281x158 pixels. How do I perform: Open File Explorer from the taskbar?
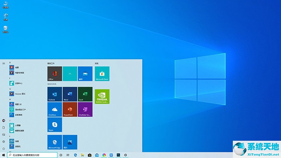(x=82, y=155)
